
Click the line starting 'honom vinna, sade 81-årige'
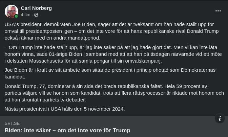[x=113, y=54]
